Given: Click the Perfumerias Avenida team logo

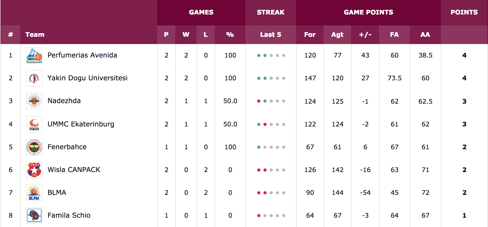Looking at the screenshot, I should 34,55.
